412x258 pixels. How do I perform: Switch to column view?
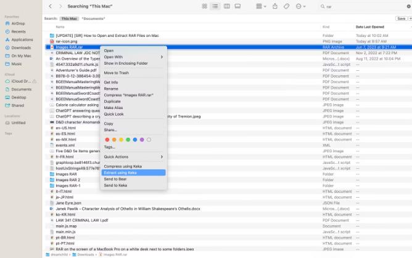[226, 6]
